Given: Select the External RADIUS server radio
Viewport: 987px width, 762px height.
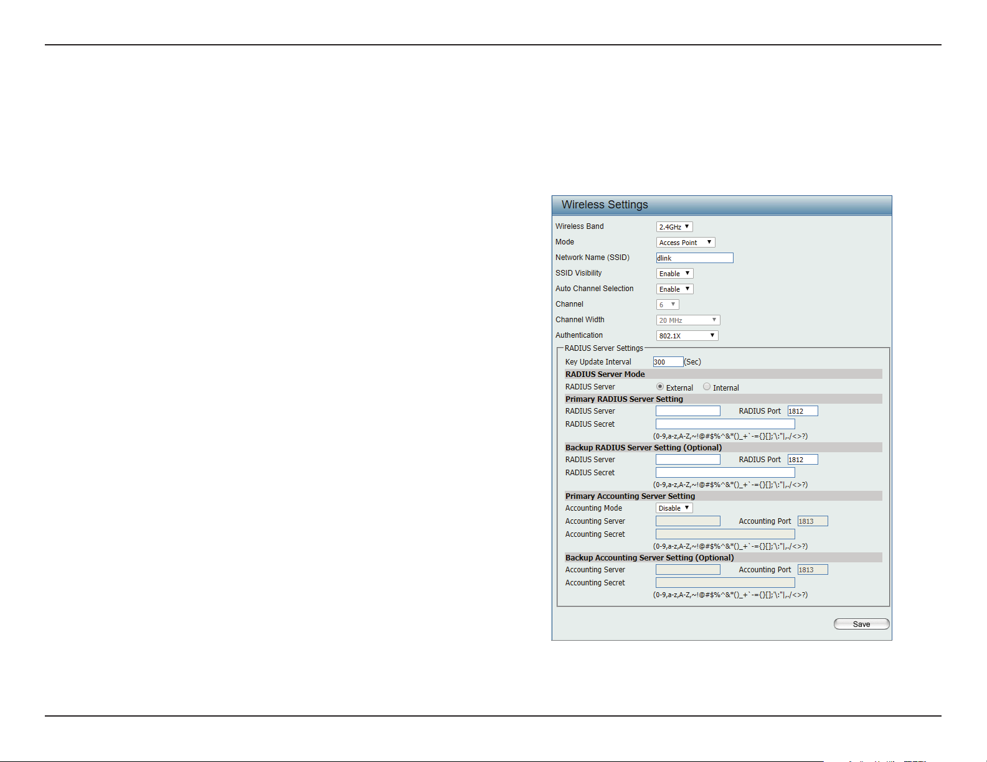Looking at the screenshot, I should point(660,387).
